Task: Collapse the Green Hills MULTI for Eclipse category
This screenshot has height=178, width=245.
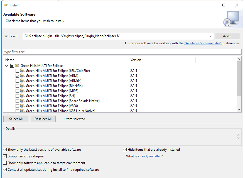Action: 7,66
